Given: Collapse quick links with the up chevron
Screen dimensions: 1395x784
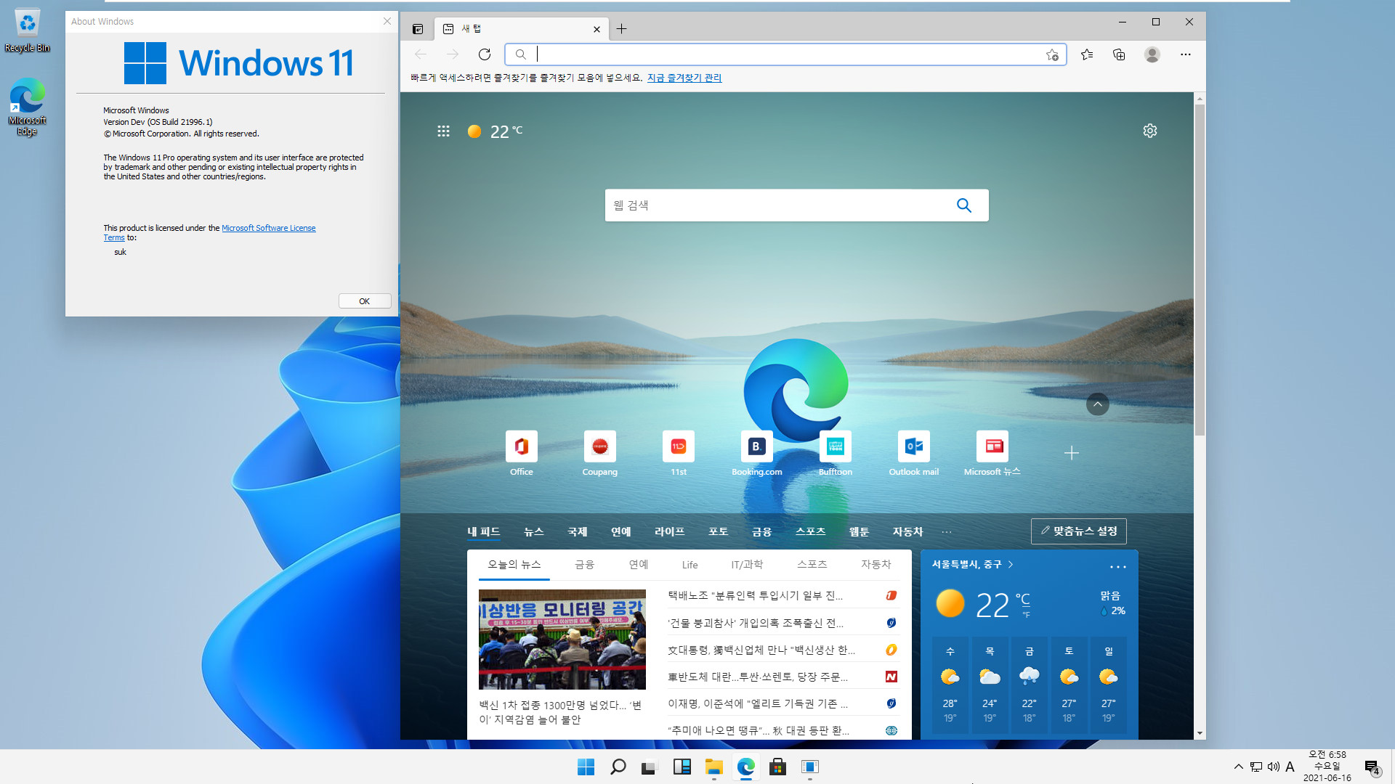Looking at the screenshot, I should 1097,404.
